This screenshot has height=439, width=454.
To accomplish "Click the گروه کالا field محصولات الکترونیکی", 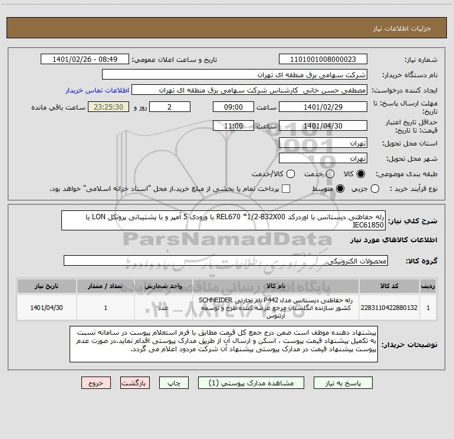I will 226,260.
